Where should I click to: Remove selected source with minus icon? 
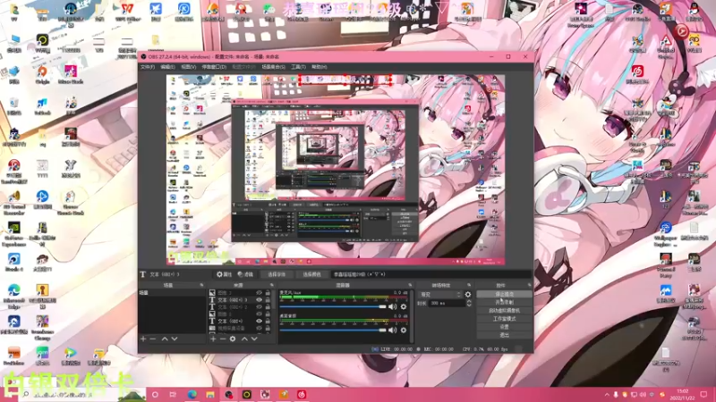223,339
